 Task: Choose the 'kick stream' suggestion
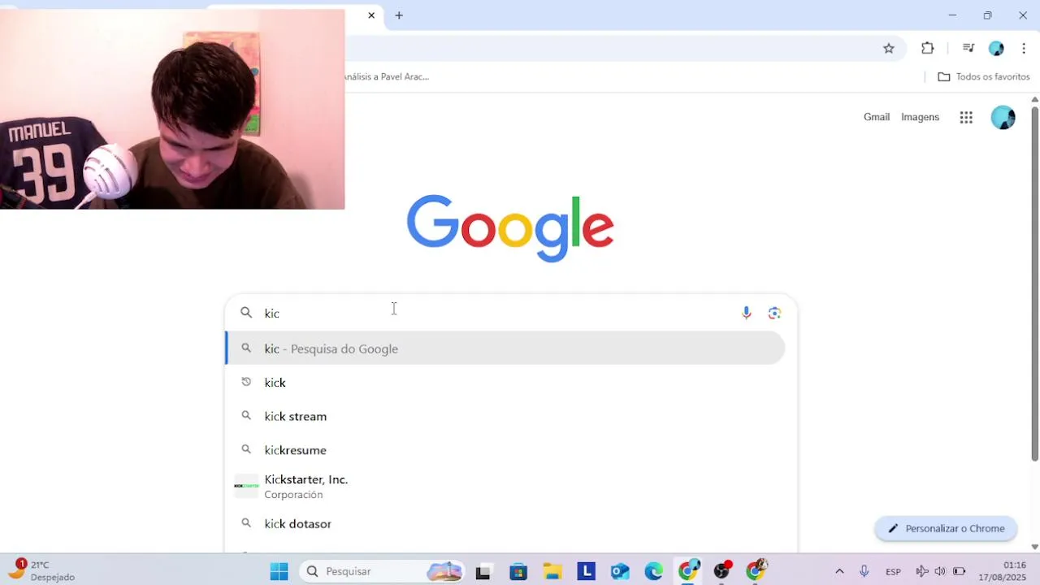505,416
